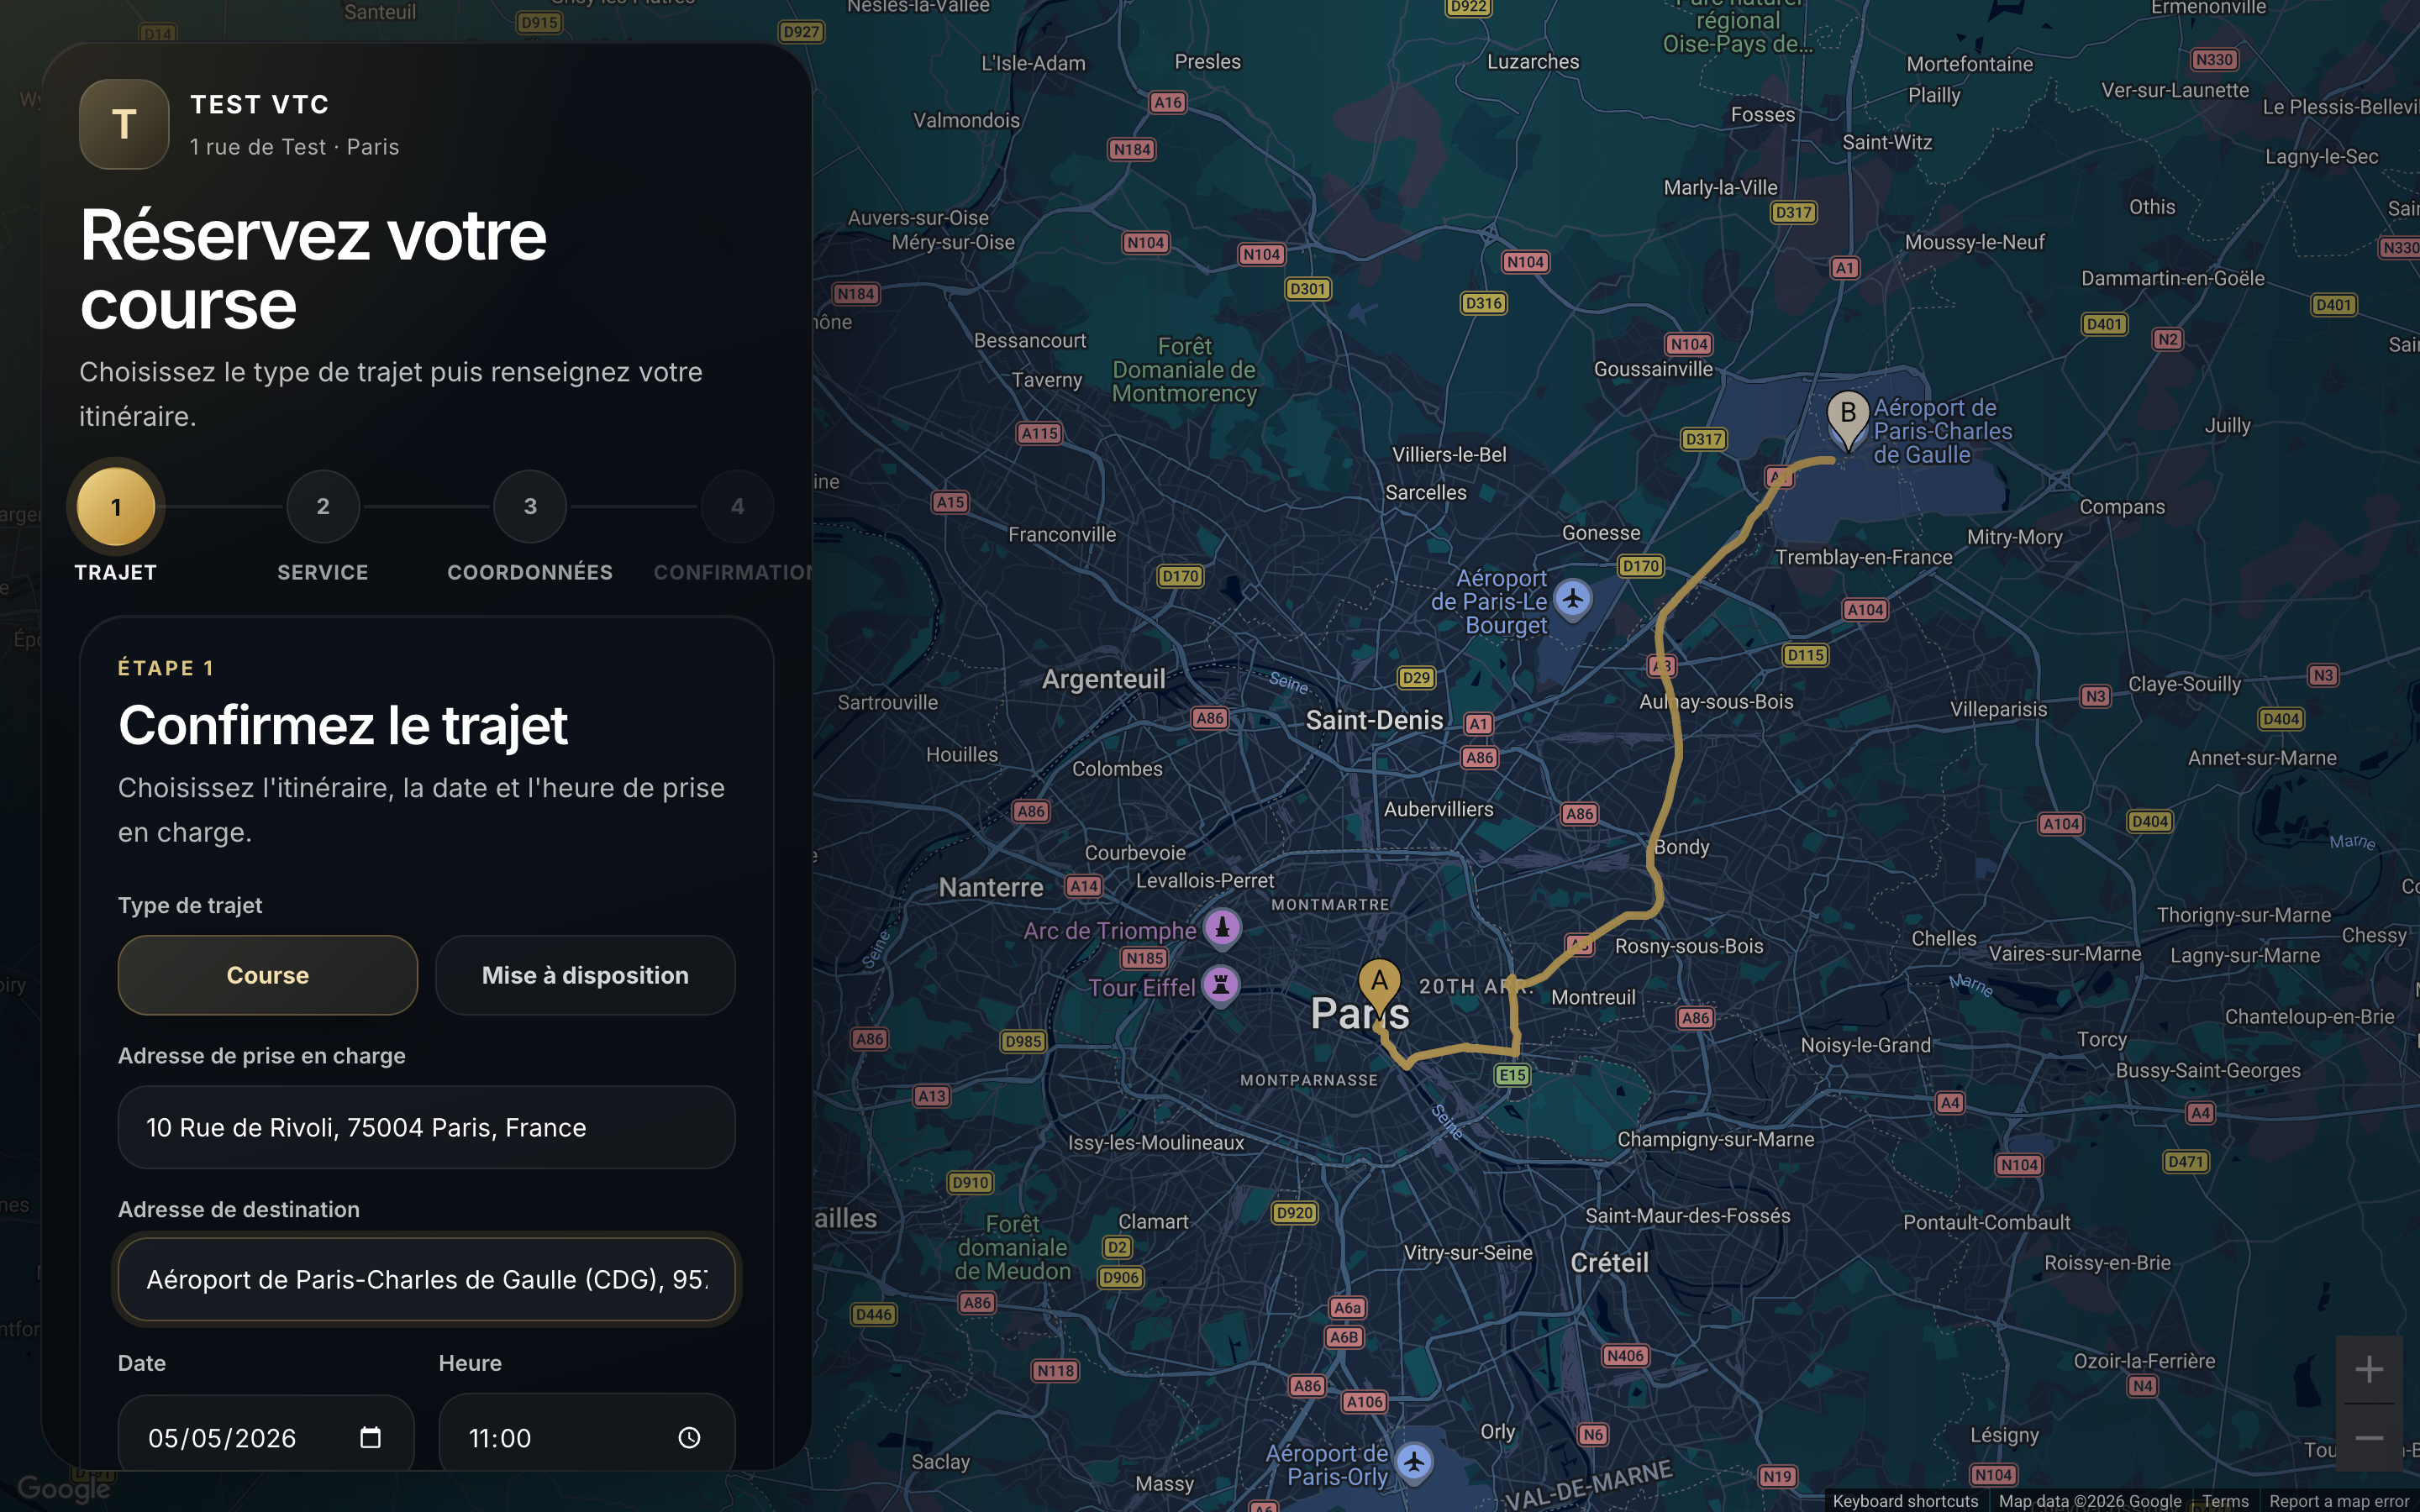This screenshot has height=1512, width=2420.
Task: Click the Champigny-sur-Marne map label
Action: point(1715,1139)
